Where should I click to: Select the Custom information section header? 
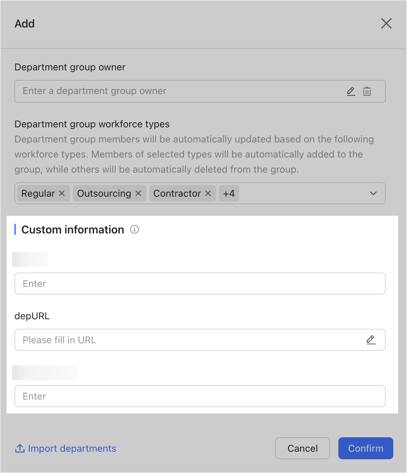[73, 229]
